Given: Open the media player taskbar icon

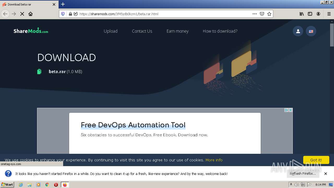Looking at the screenshot, I should [38, 185].
